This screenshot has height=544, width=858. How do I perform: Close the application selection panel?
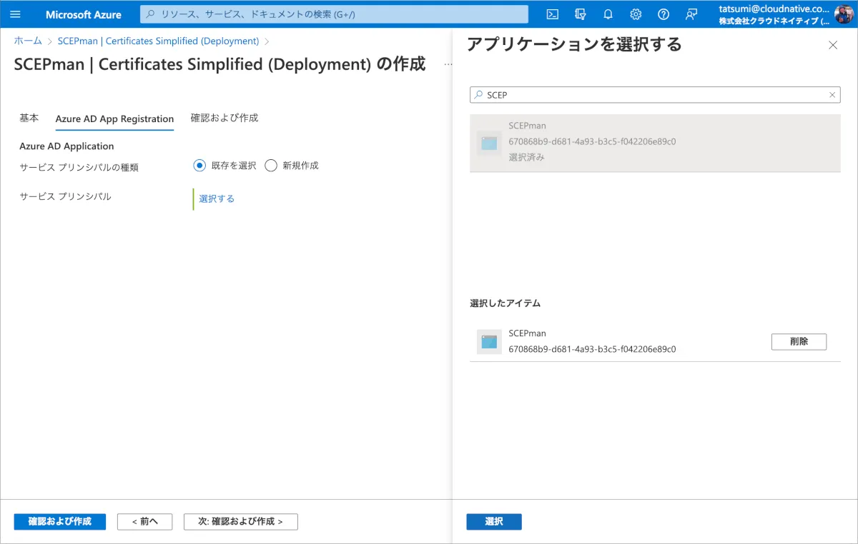coord(832,45)
